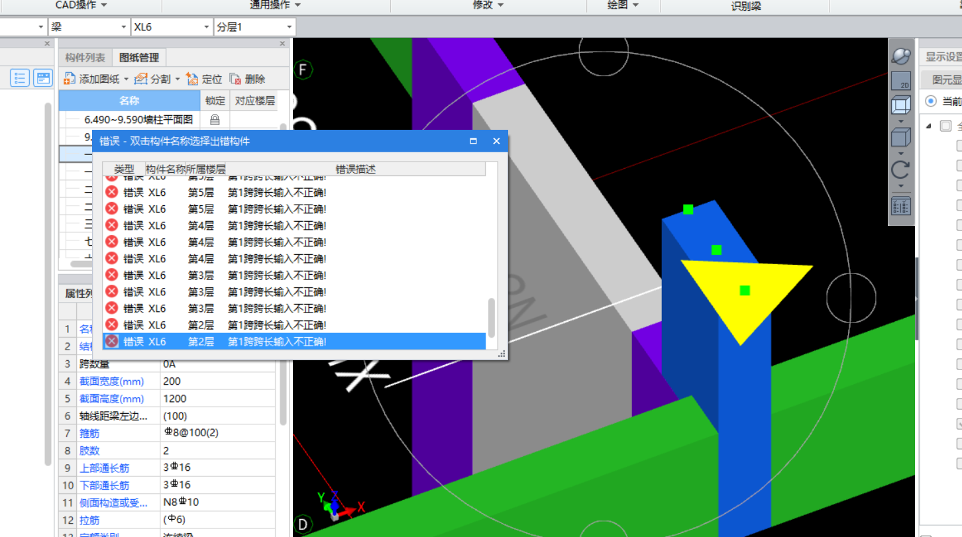
Task: Click the 删除 (delete) drawing icon
Action: [x=235, y=79]
